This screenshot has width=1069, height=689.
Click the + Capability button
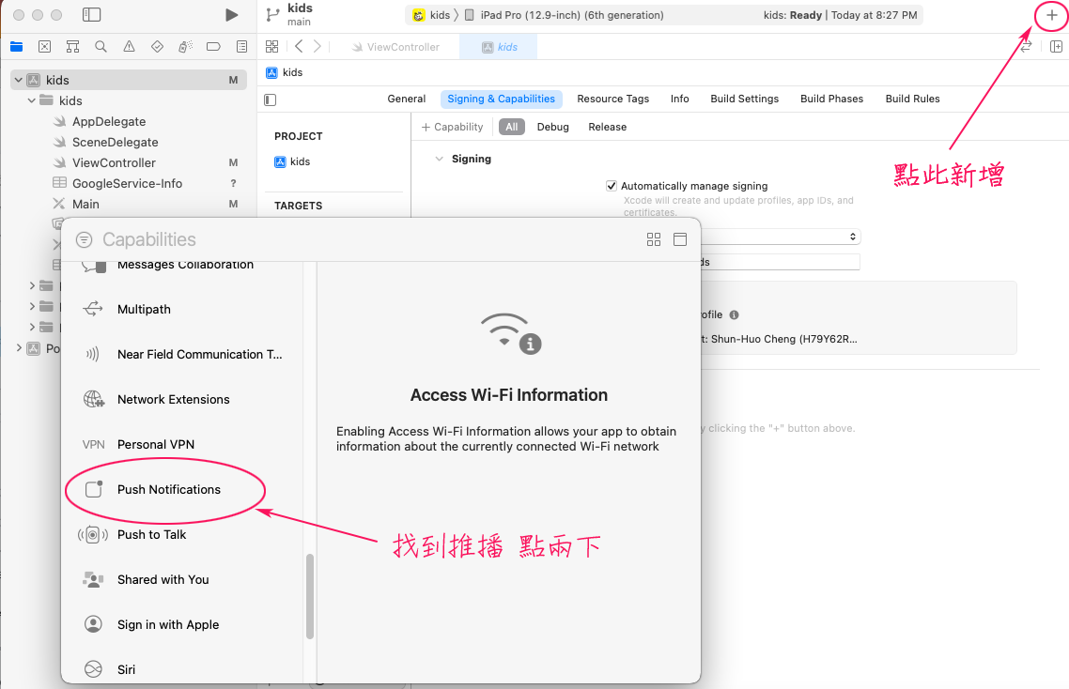point(452,127)
